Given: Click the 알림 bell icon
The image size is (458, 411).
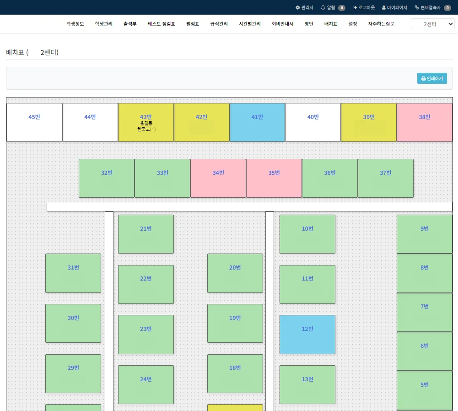Looking at the screenshot, I should pos(323,8).
